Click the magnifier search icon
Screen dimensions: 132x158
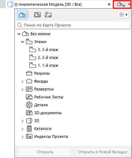pos(19,25)
